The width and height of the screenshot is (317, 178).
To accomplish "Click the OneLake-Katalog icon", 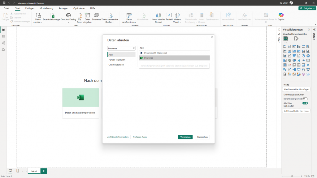I will point(68,16).
